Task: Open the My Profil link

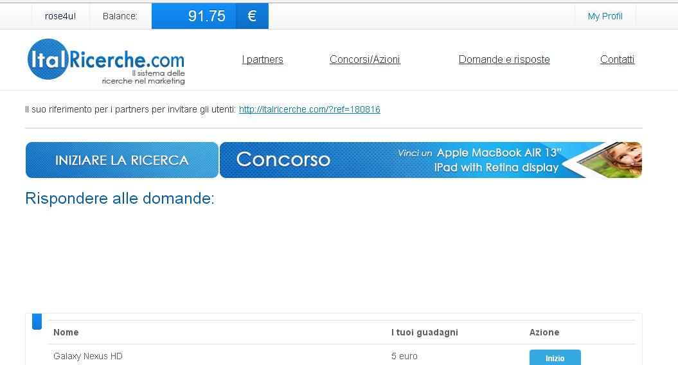Action: tap(605, 16)
